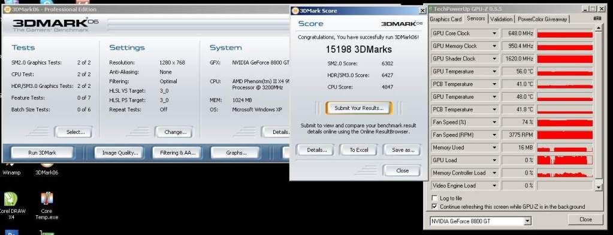613x235 pixels.
Task: Click Save as... in score dialog
Action: coord(402,150)
